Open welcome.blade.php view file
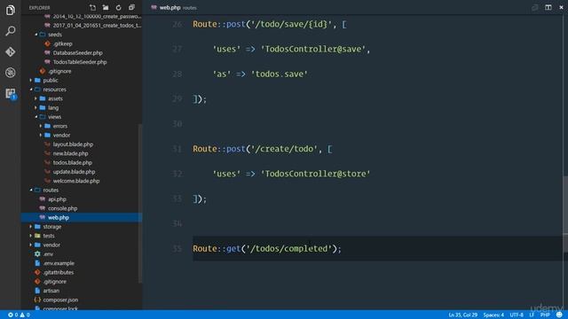This screenshot has height=319, width=568. [x=76, y=181]
